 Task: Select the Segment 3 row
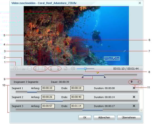click(x=75, y=108)
